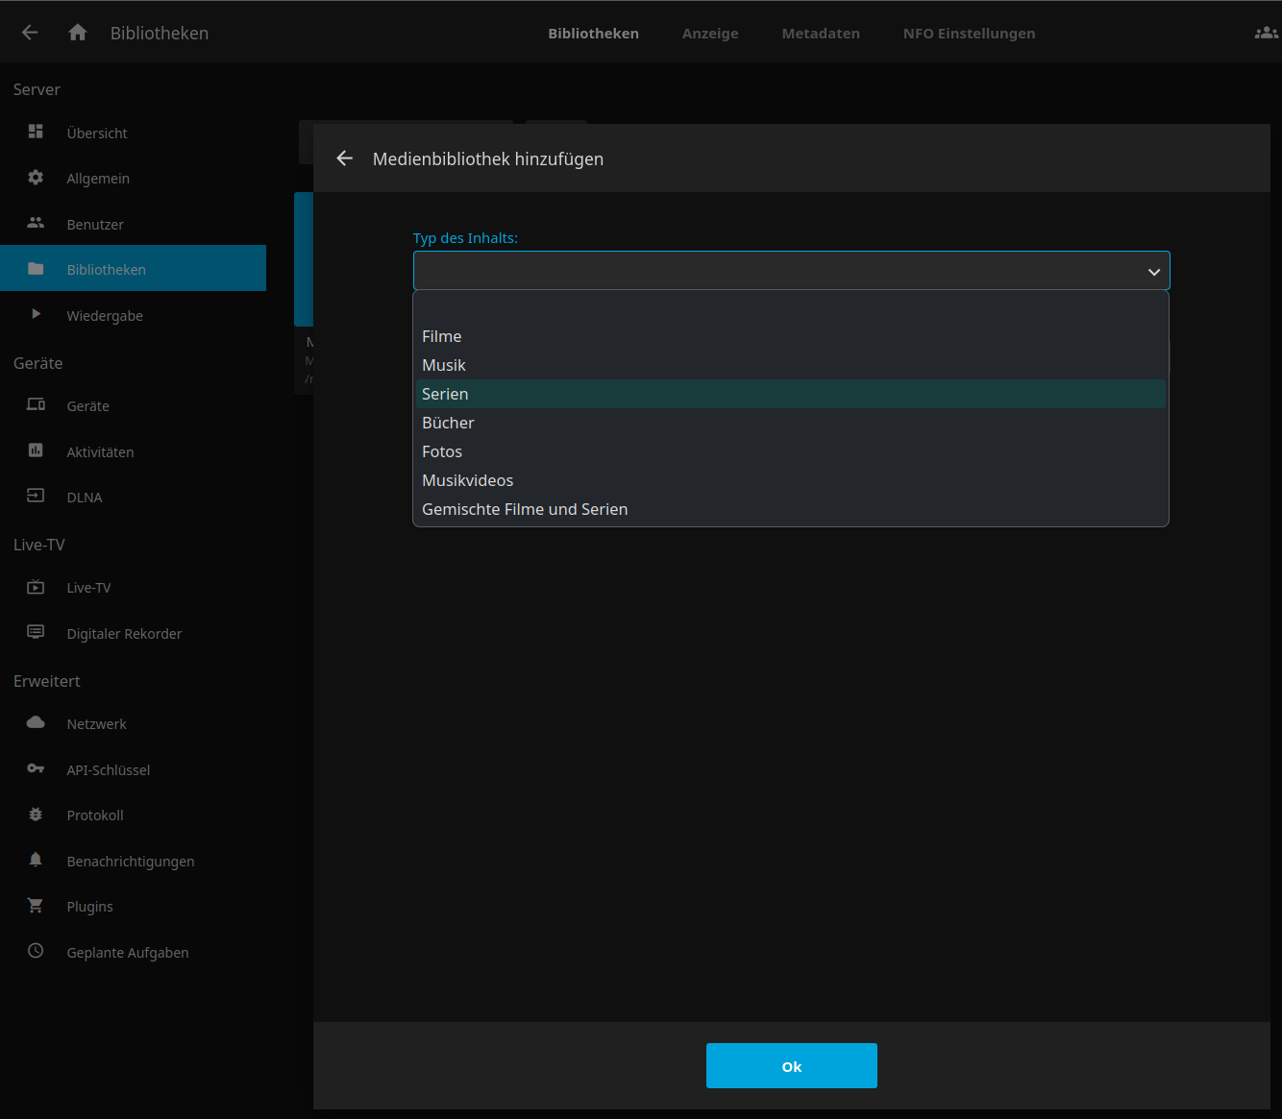1282x1119 pixels.
Task: Click the Allgemein gear icon
Action: tap(36, 178)
